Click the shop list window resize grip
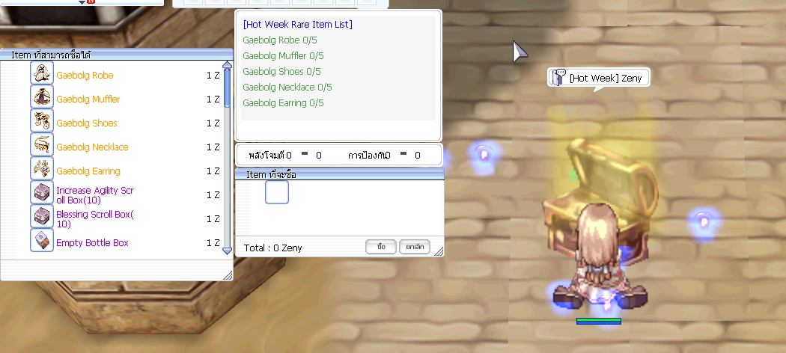 pos(228,275)
